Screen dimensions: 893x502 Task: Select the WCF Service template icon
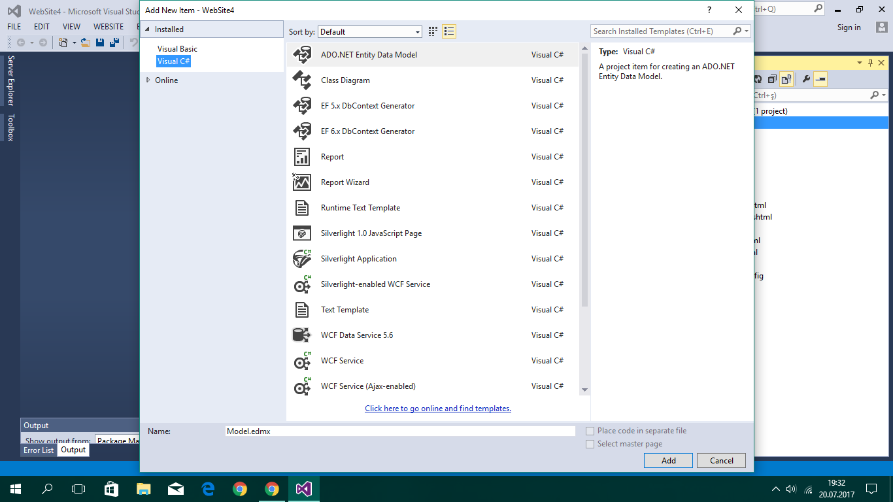pyautogui.click(x=301, y=361)
